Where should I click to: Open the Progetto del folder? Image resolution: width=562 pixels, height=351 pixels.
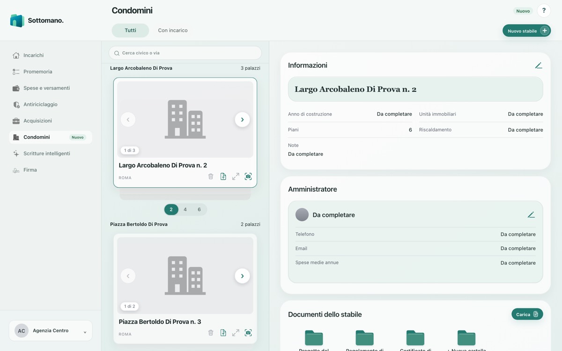coord(314,340)
